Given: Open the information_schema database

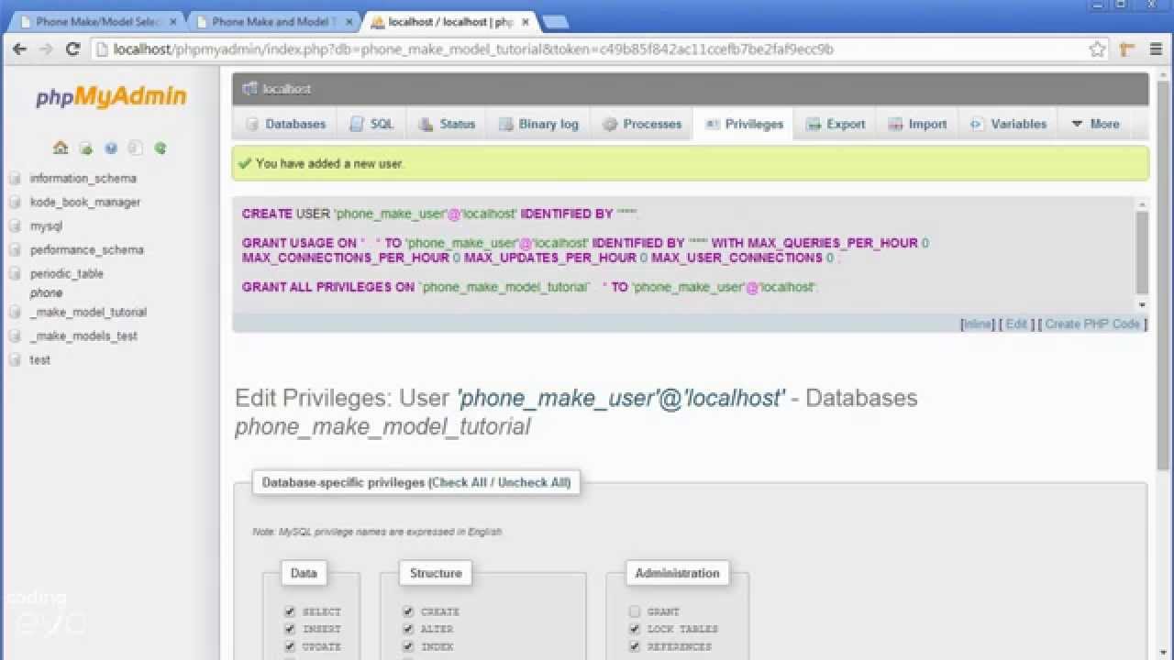Looking at the screenshot, I should 83,179.
